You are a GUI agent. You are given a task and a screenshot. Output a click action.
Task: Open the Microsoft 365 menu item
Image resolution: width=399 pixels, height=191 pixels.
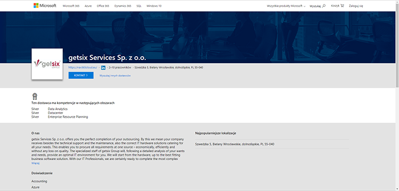[x=71, y=6]
